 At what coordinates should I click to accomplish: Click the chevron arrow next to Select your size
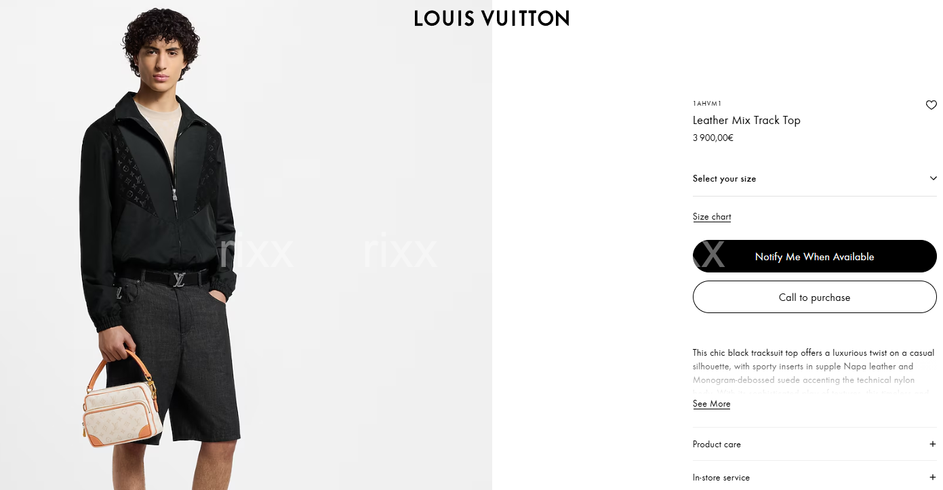933,178
